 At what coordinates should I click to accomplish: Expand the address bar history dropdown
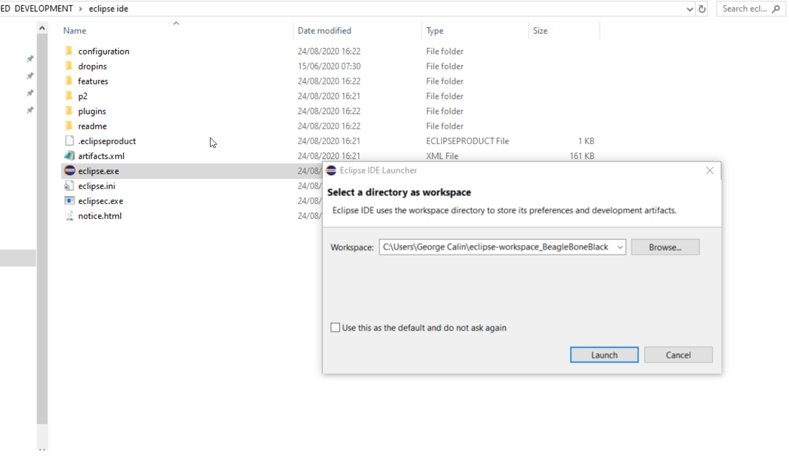690,9
